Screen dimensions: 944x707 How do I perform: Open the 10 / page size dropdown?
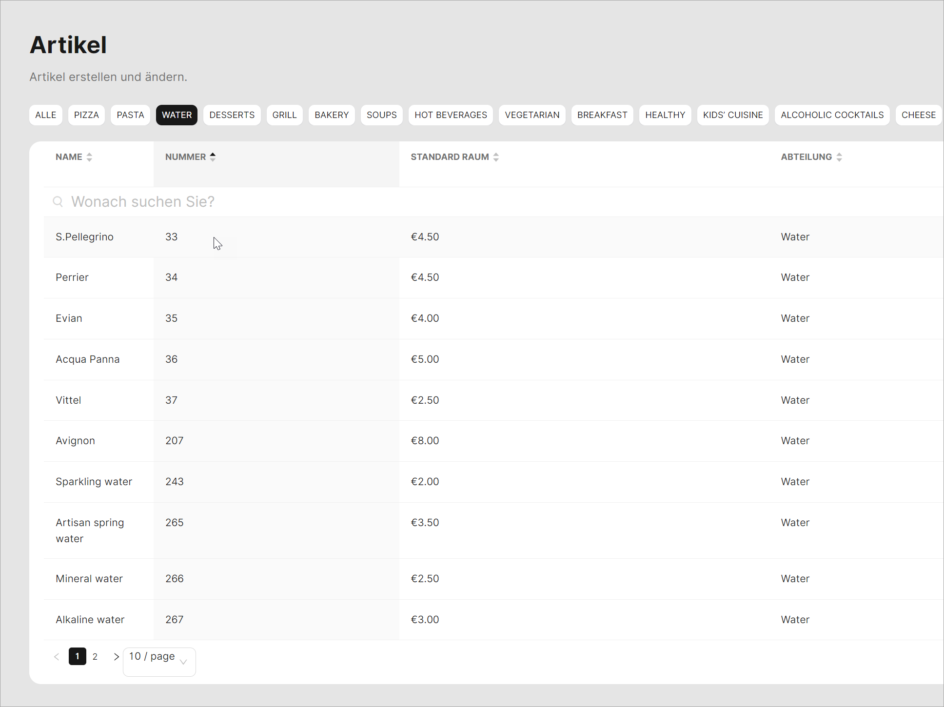pos(159,662)
